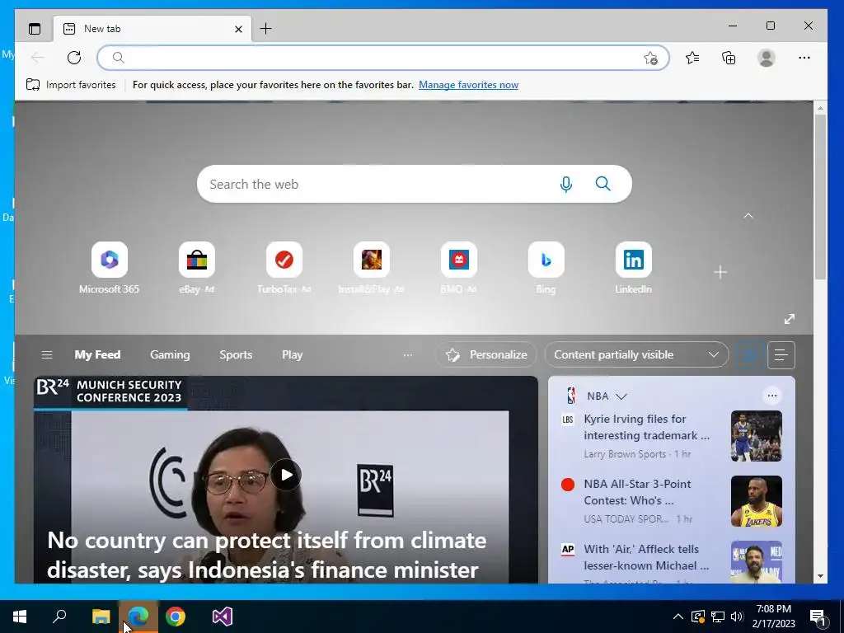Open Kyrie Irving trademark article
This screenshot has height=633, width=844.
(646, 427)
